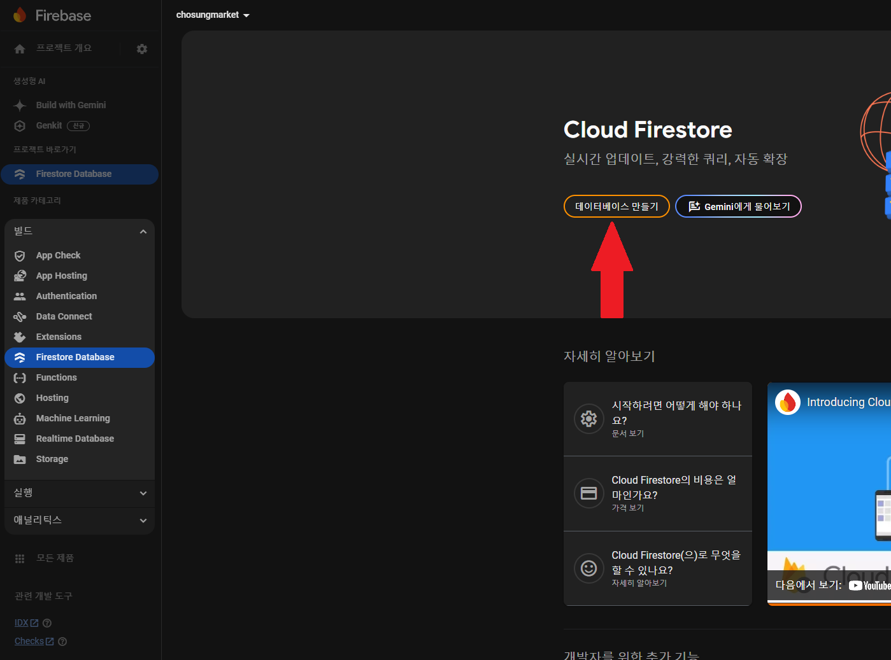This screenshot has height=660, width=891.
Task: Click the Realtime Database icon
Action: (x=20, y=439)
